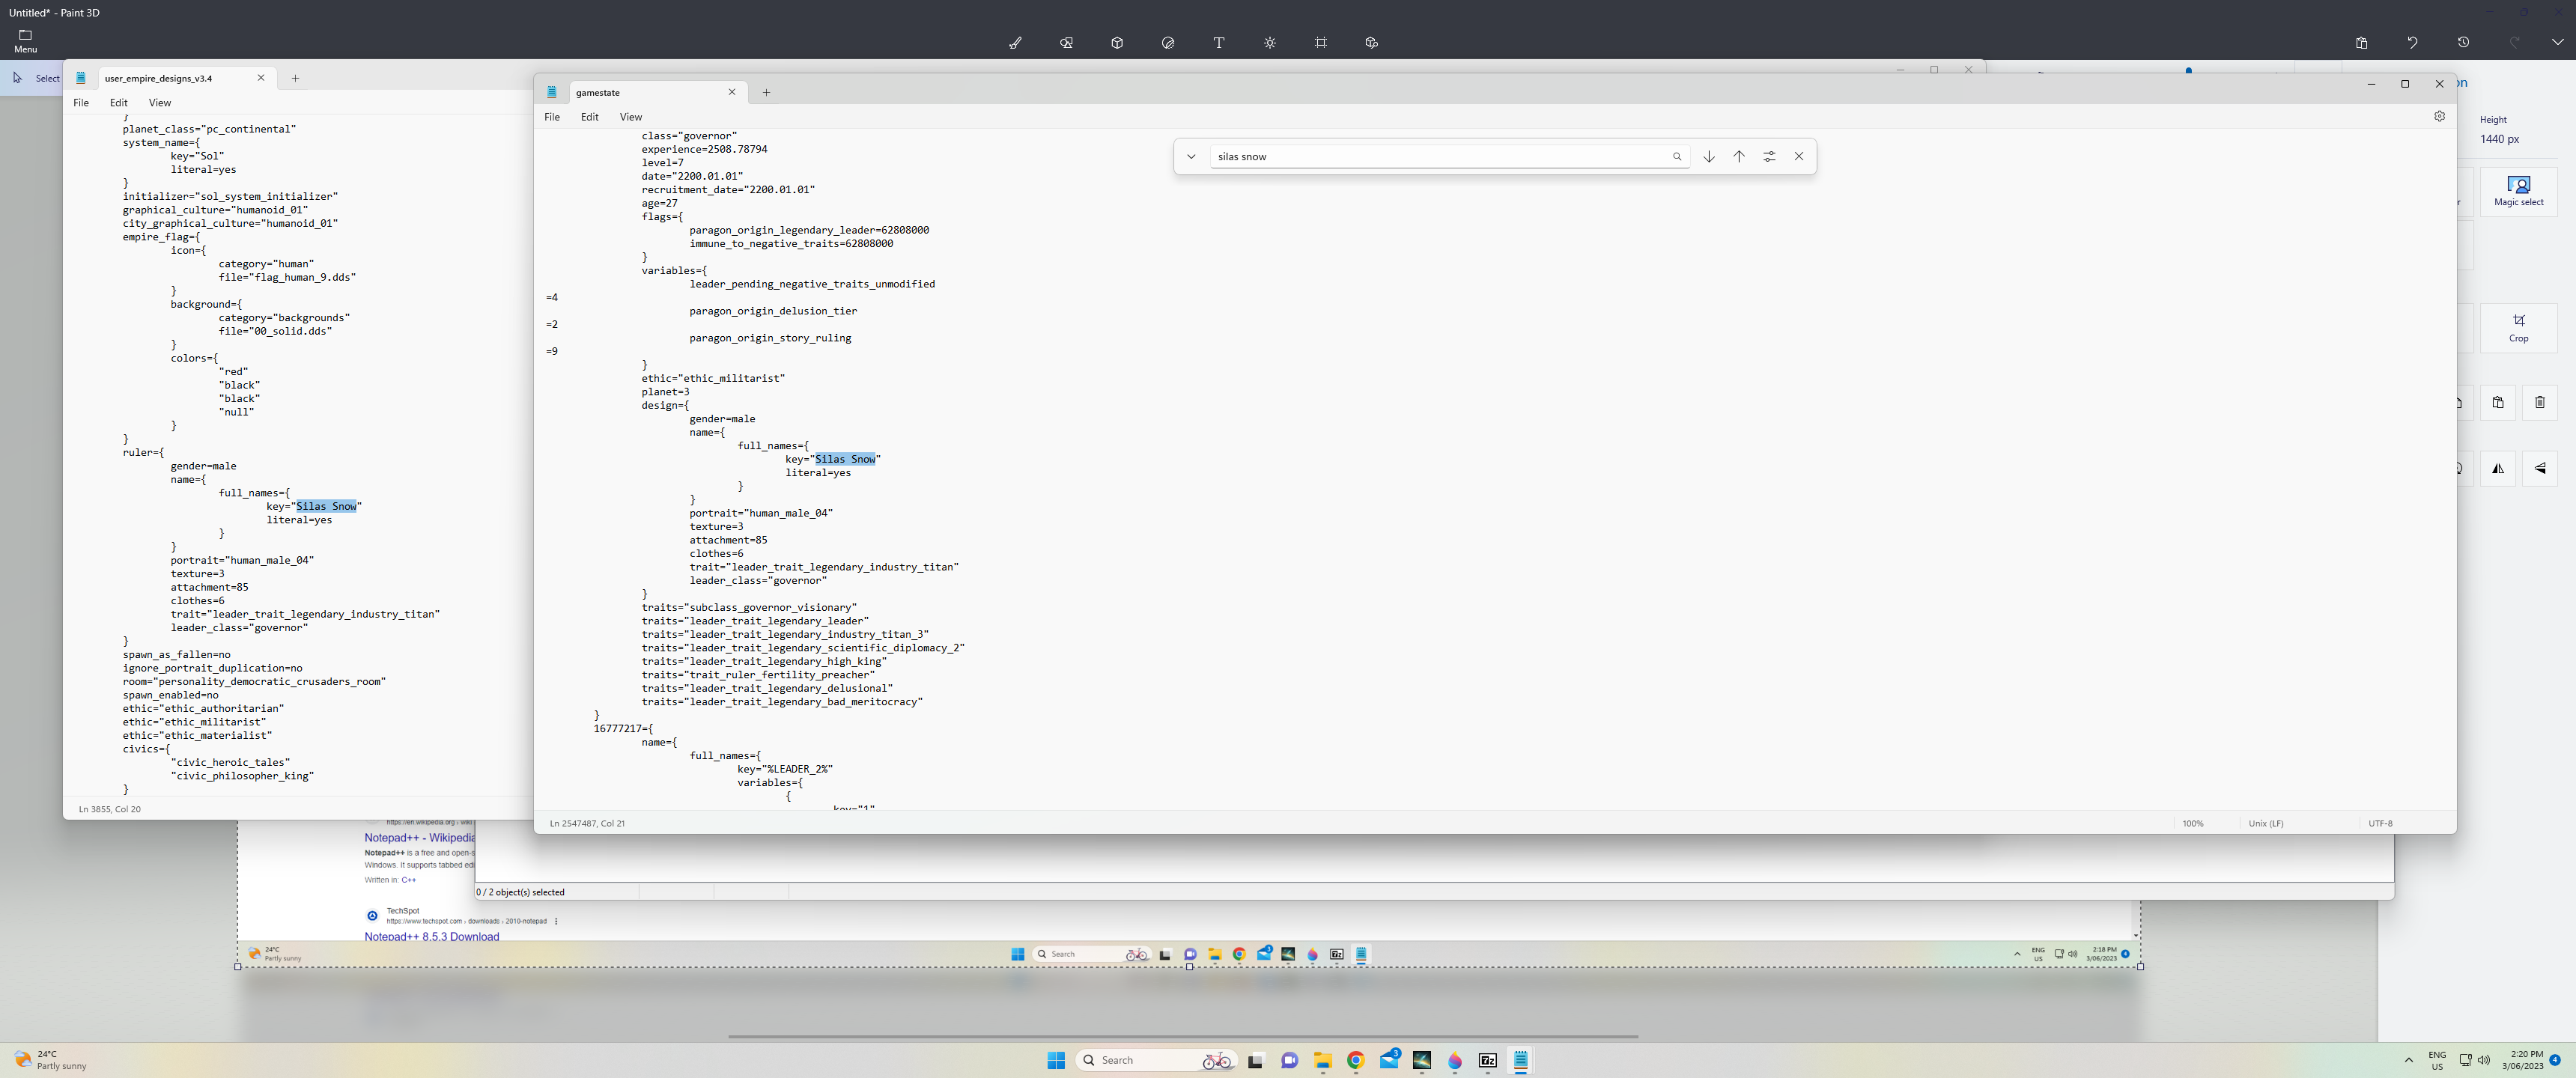
Task: Open the Stickers tool
Action: [1168, 43]
